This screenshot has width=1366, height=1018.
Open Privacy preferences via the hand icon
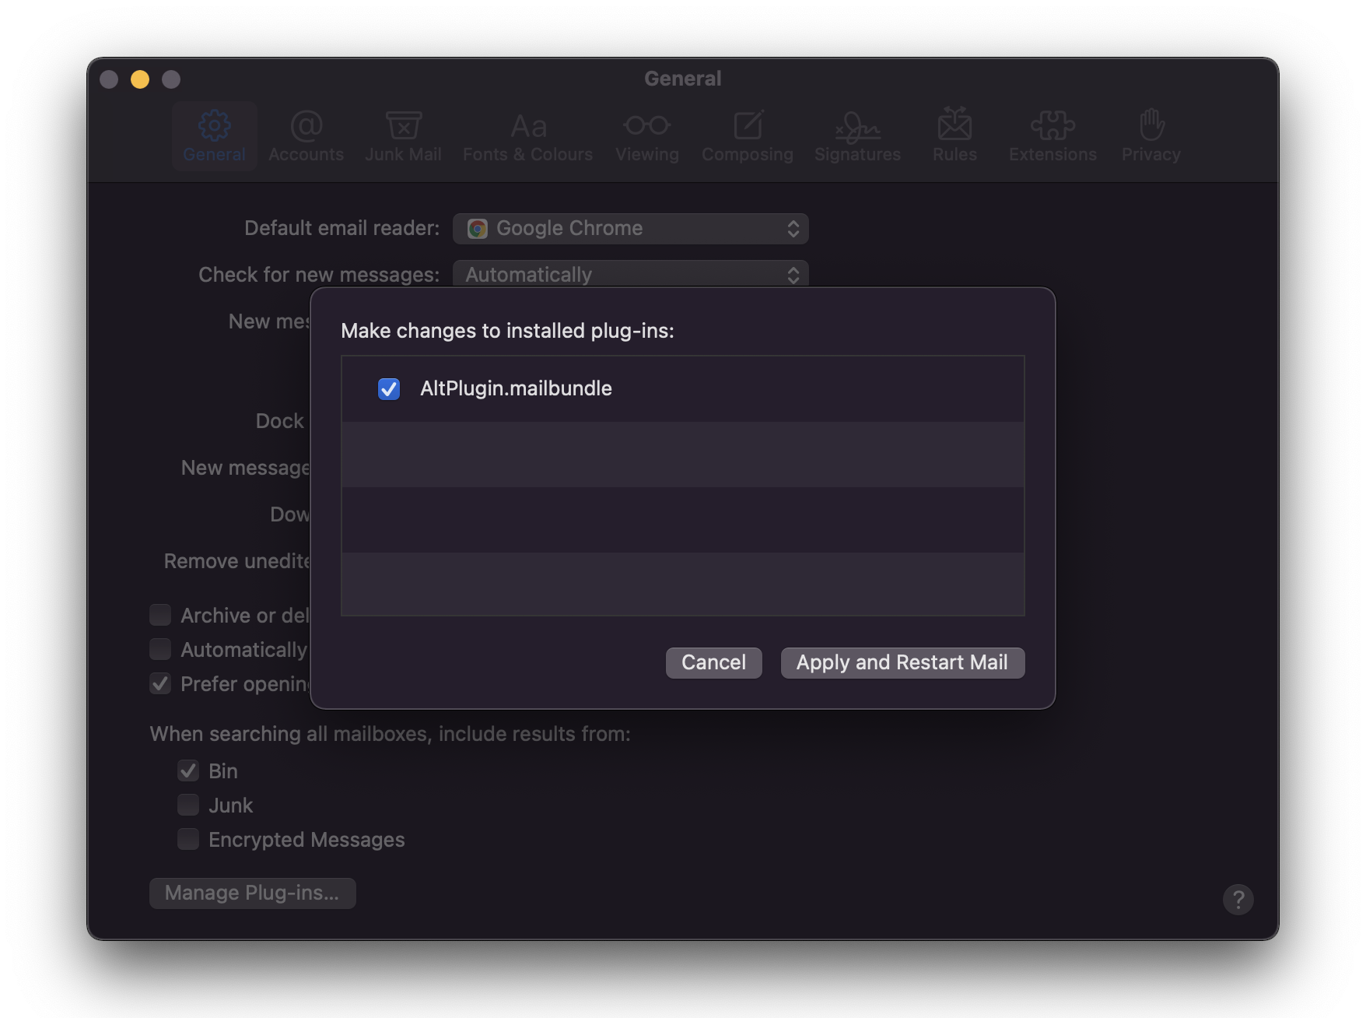pos(1151,125)
